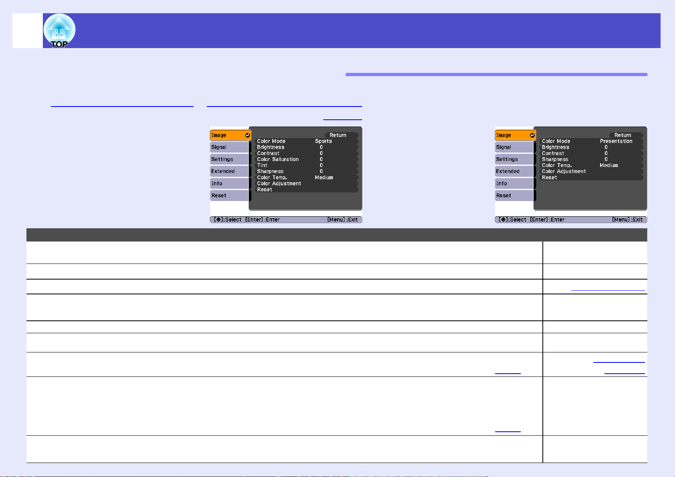
Task: Select the Signal tab in the Sports menu
Action: click(x=230, y=147)
